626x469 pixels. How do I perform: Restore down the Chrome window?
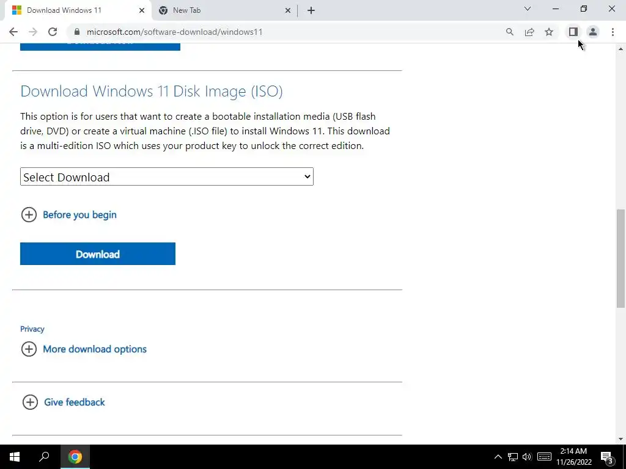coord(584,9)
